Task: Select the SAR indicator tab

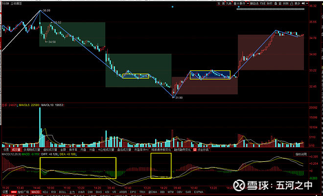Action: point(188,192)
